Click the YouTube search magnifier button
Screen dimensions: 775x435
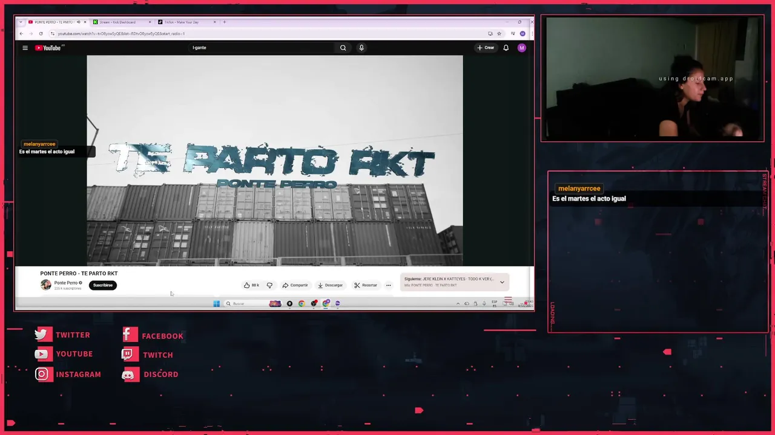click(343, 48)
